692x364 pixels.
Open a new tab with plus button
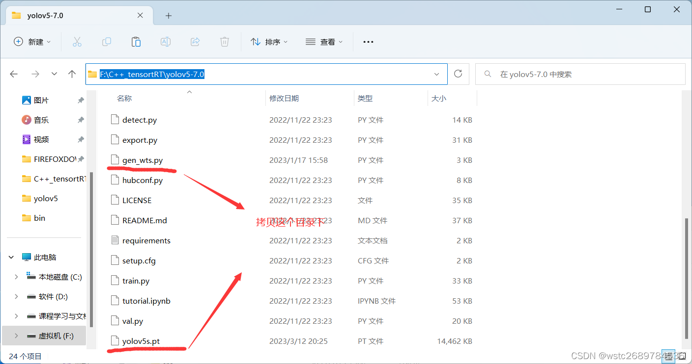point(169,16)
